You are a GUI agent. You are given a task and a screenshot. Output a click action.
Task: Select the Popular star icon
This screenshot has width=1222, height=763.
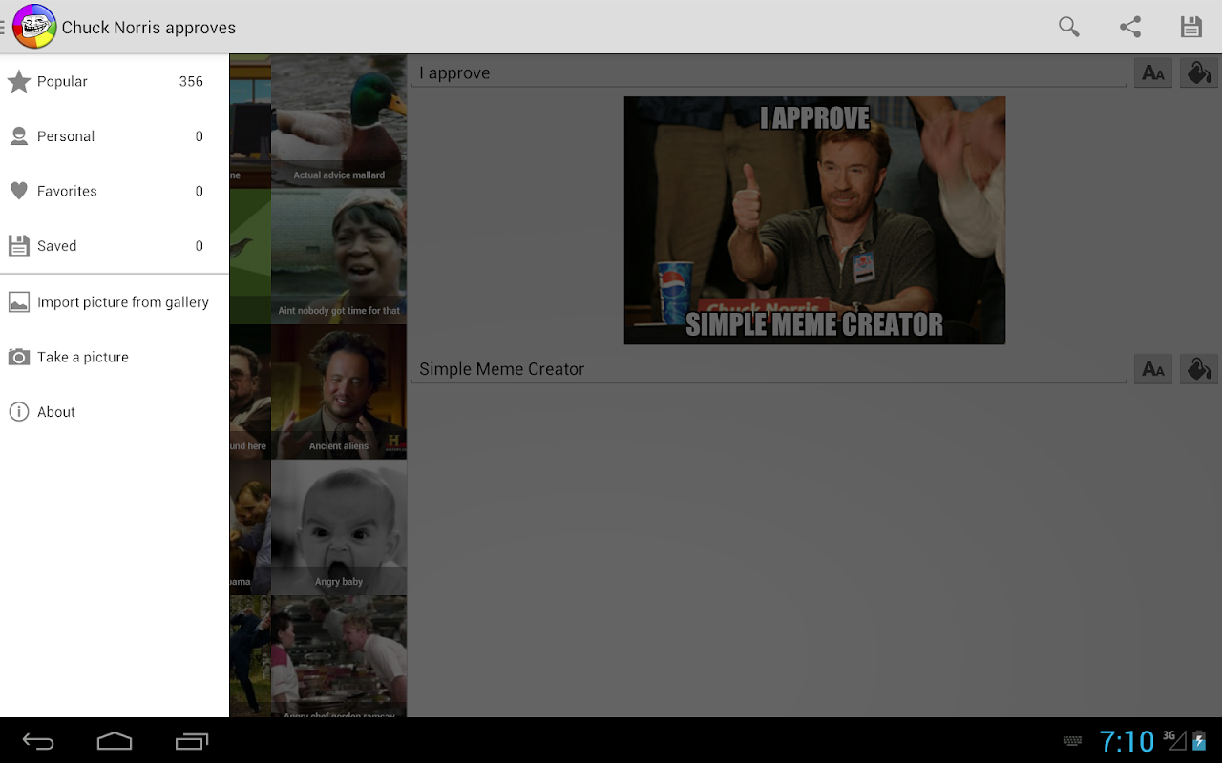[x=19, y=82]
